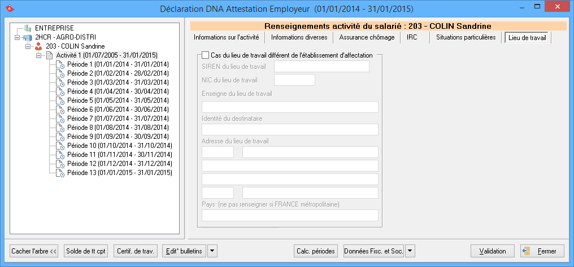Open the dropdown arrow beside Edit° bulletins
Screen dimensions: 574x267
(x=212, y=251)
